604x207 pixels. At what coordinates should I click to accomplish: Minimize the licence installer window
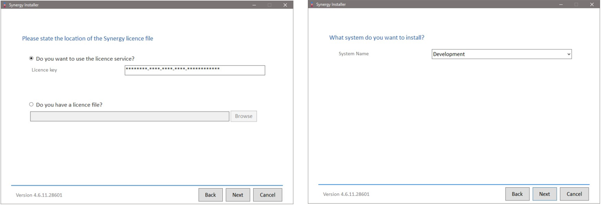click(254, 5)
